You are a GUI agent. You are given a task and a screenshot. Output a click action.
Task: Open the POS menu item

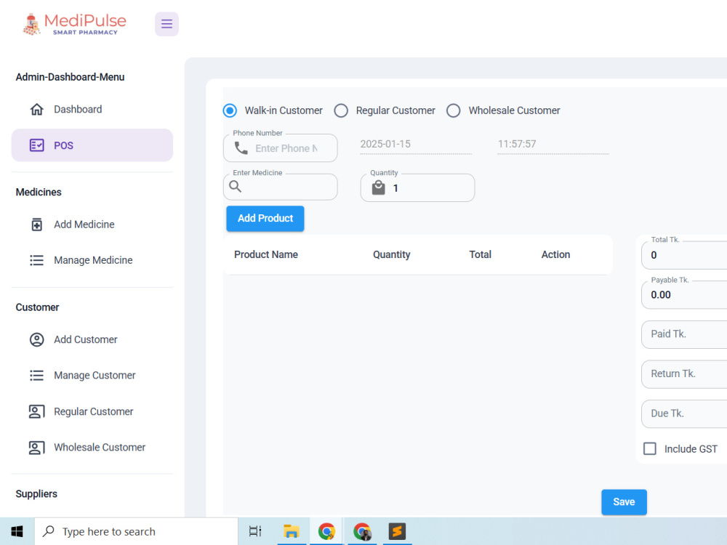[x=92, y=145]
